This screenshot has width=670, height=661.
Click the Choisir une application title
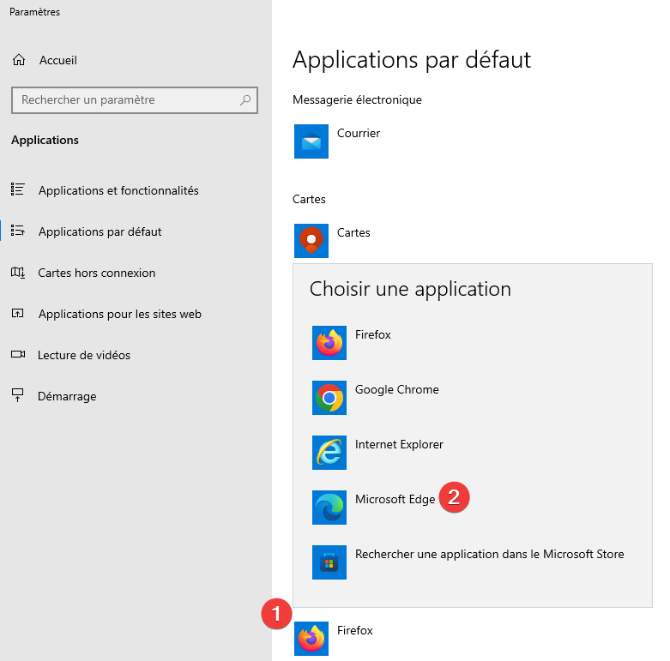pyautogui.click(x=410, y=289)
